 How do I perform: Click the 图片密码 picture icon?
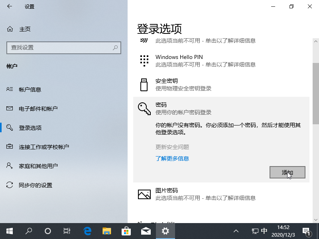click(144, 194)
